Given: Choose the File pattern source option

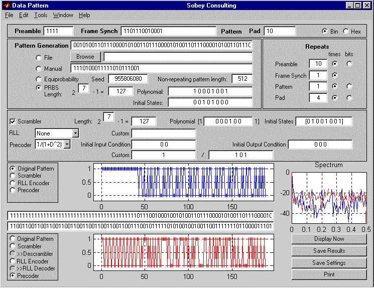Looking at the screenshot, I should point(38,58).
